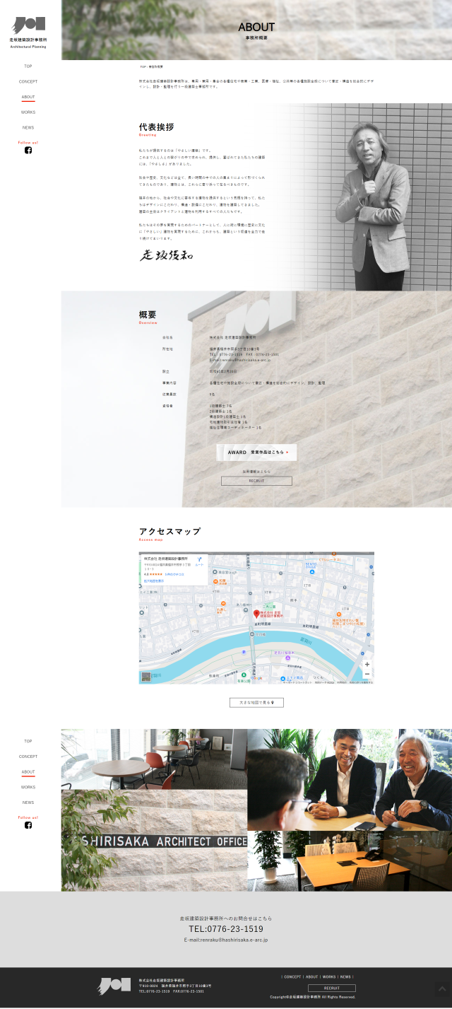452x1009 pixels.
Task: Click the footer company logo
Action: point(114,986)
